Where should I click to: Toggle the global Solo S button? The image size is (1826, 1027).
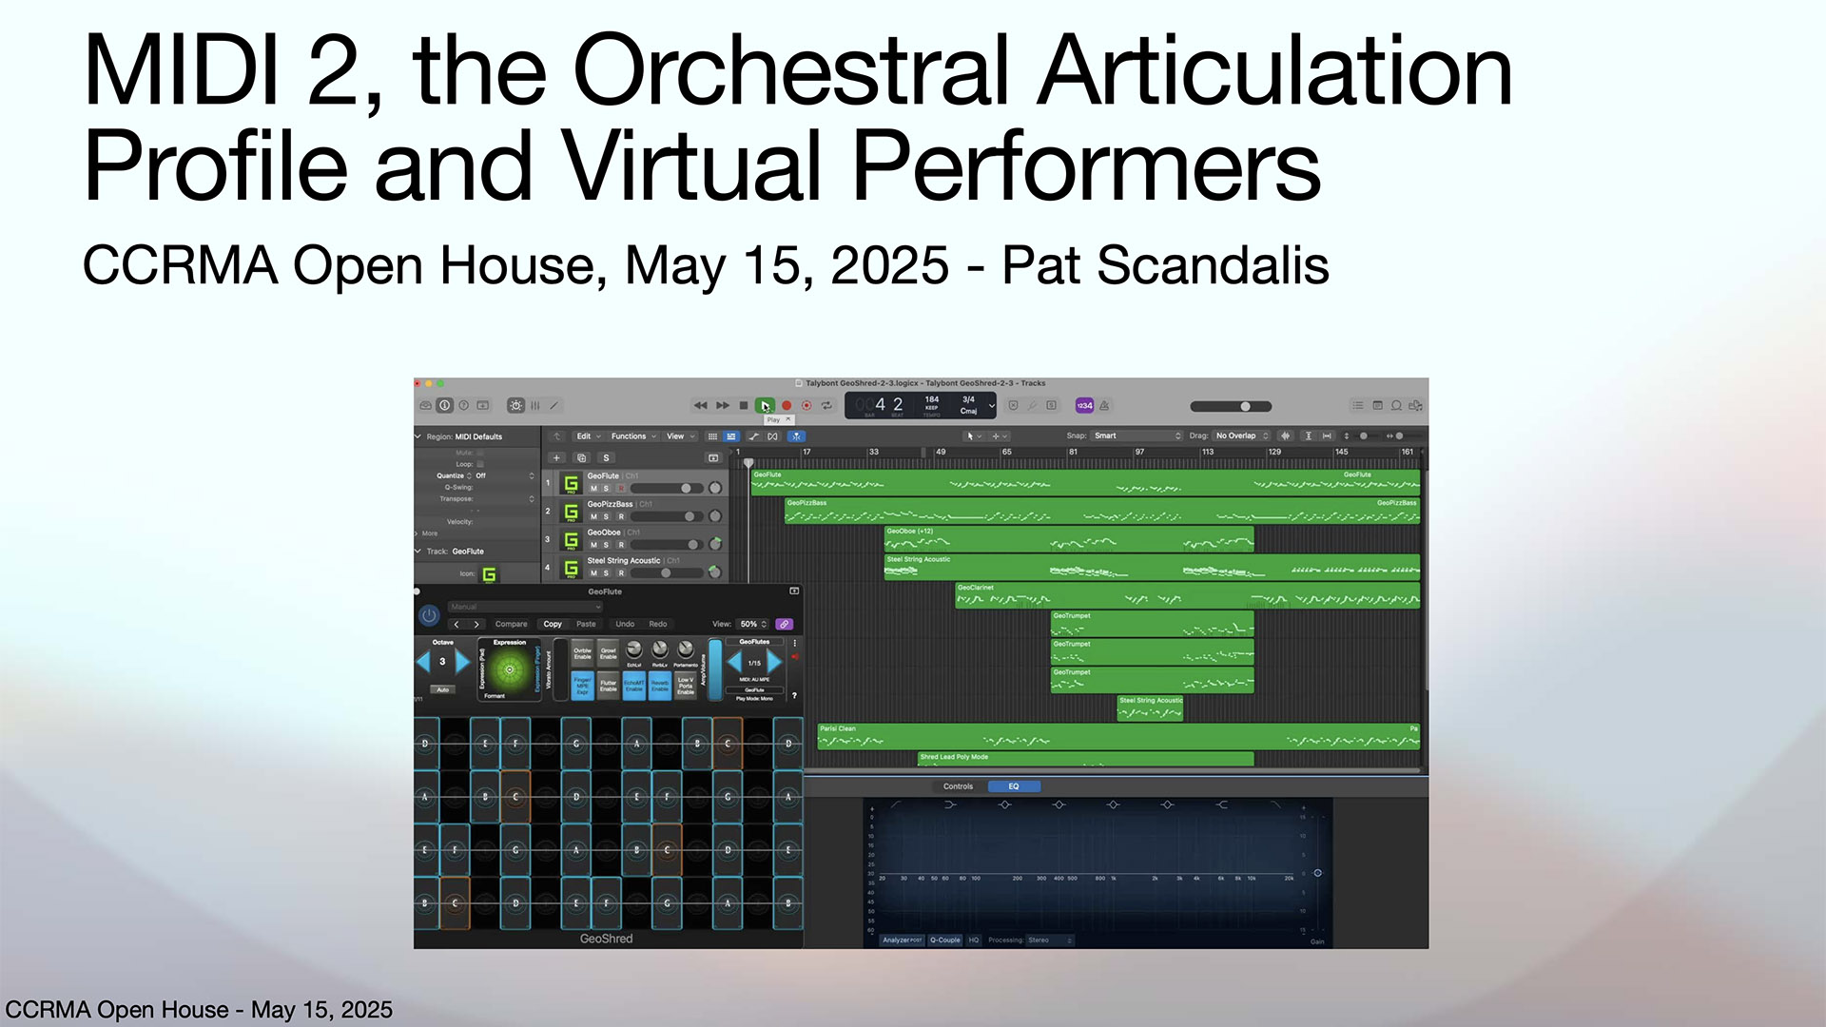pos(606,457)
